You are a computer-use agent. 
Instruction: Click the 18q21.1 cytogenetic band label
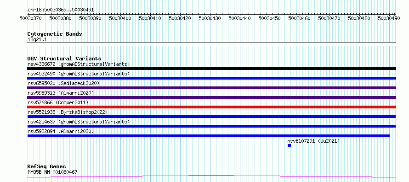(37, 39)
